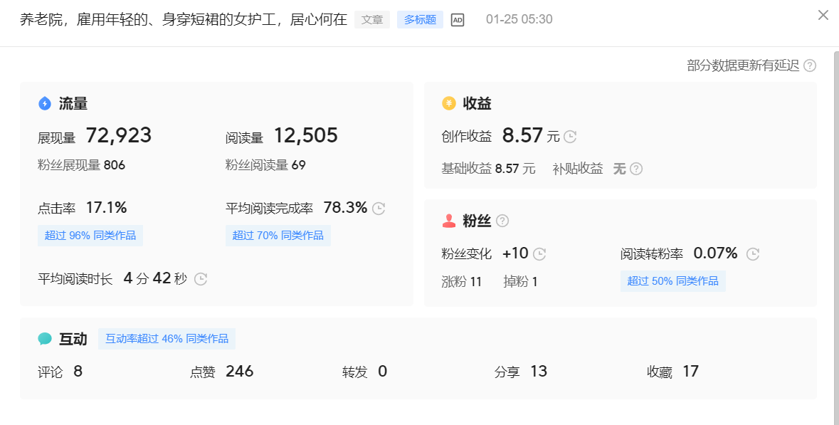The height and width of the screenshot is (425, 839).
Task: Click the yellow 收益 coin icon
Action: pos(448,103)
